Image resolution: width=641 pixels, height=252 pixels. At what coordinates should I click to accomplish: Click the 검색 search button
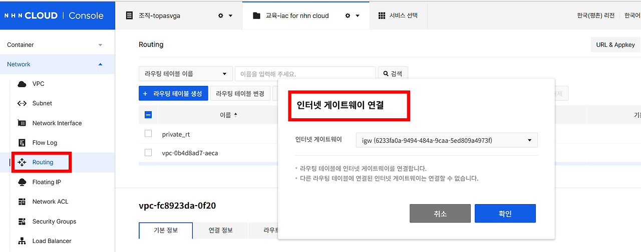click(x=393, y=73)
